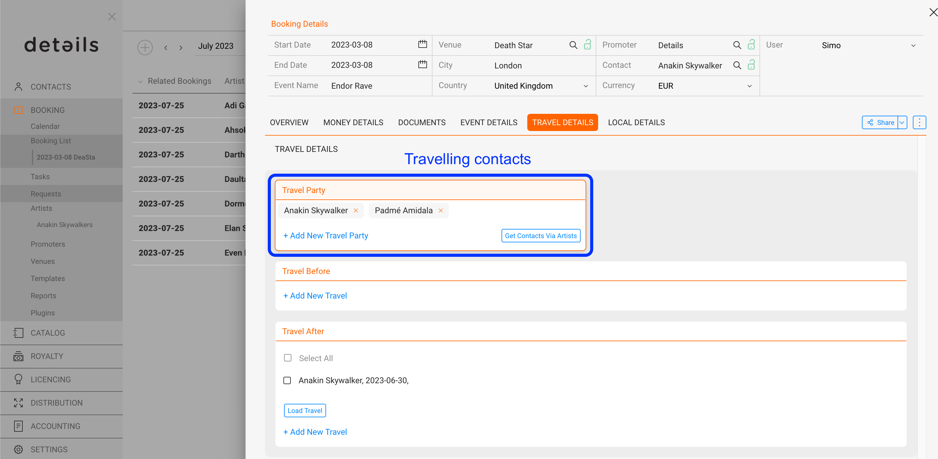This screenshot has width=938, height=459.
Task: Open Calendar in the sidebar
Action: point(45,126)
